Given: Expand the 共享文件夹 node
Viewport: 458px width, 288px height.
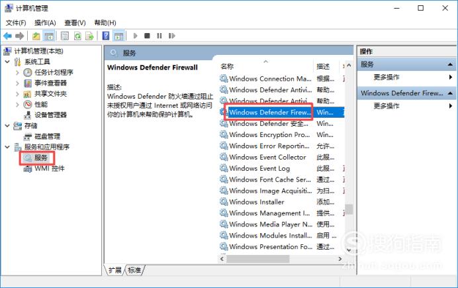Looking at the screenshot, I should (x=17, y=94).
